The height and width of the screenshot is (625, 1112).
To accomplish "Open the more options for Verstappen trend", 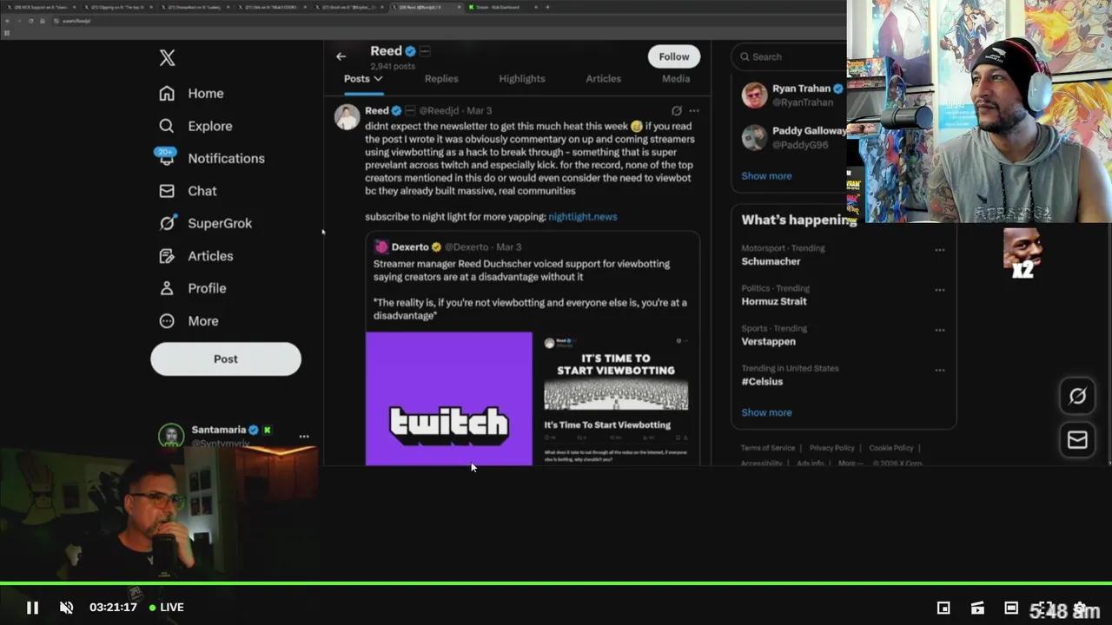I will (939, 330).
